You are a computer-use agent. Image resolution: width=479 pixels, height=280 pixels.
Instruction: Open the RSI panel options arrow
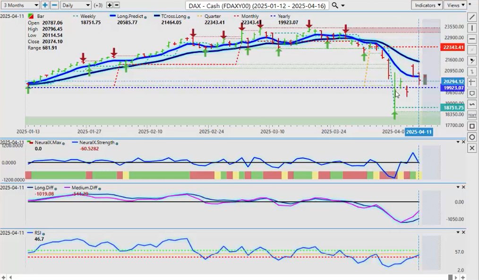click(458, 232)
